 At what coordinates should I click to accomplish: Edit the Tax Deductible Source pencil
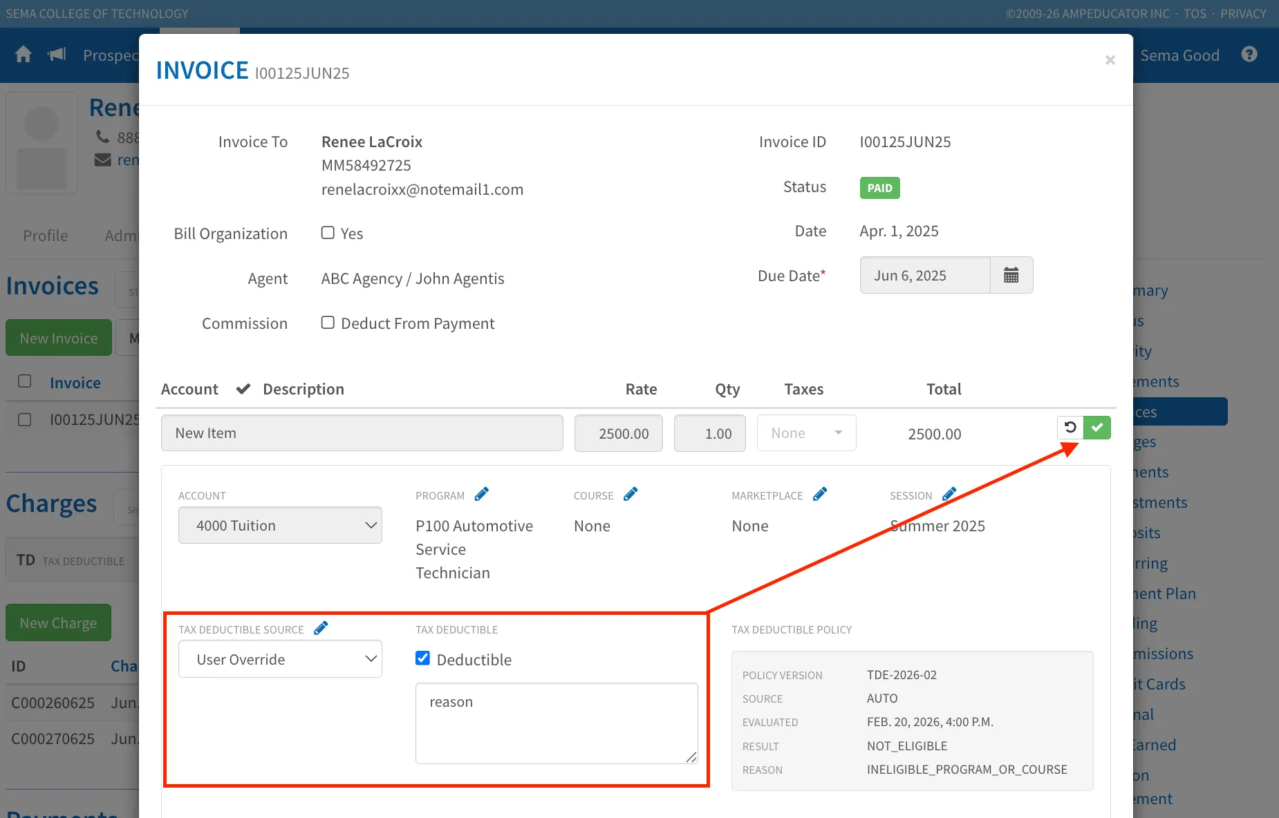coord(321,629)
